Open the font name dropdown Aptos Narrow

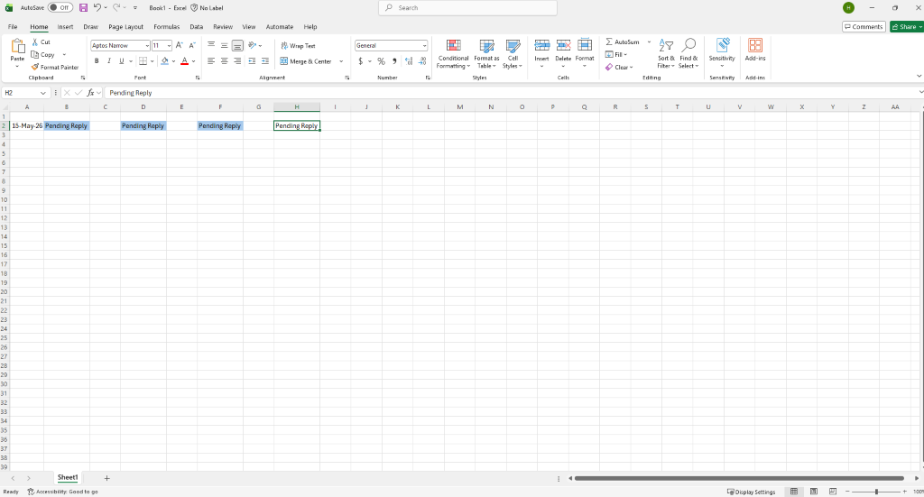[x=147, y=45]
